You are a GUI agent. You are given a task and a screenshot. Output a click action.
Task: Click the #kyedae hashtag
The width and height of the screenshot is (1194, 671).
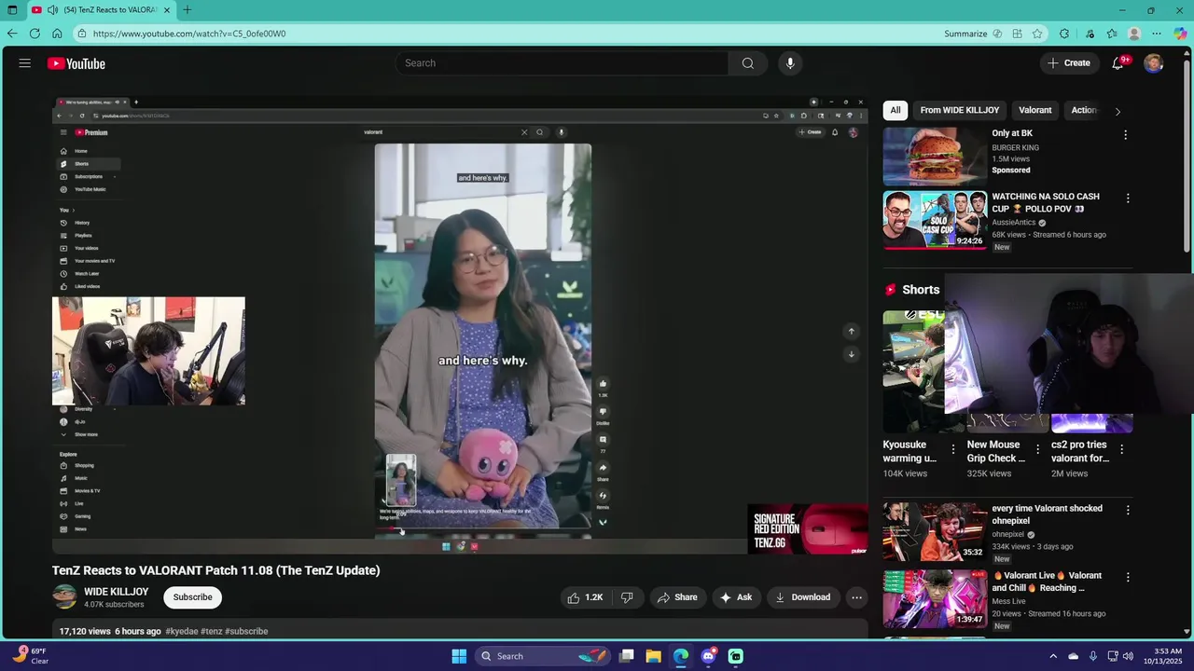coord(181,632)
